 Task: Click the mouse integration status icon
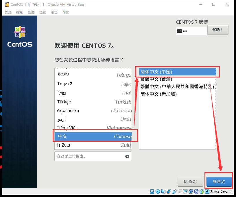pyautogui.click(x=202, y=192)
